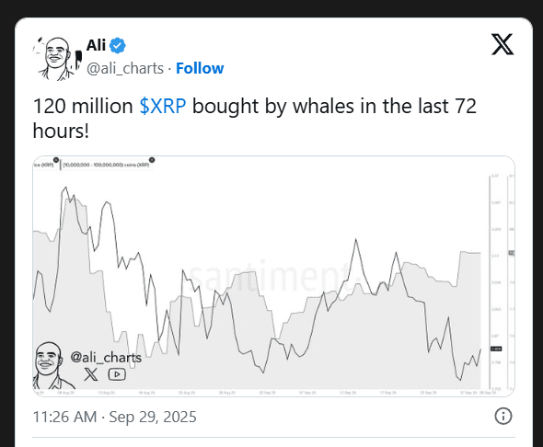Remove the Price (XRP) series from chart legend

coord(56,160)
